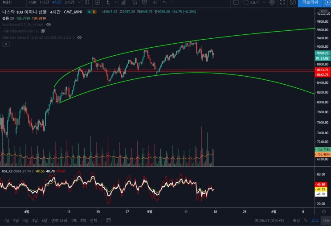Open go-to-date calendar icon in bottom bar
This screenshot has width=331, height=226.
[108, 221]
